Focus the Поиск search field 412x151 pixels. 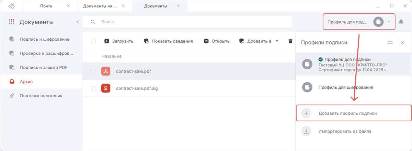click(187, 22)
